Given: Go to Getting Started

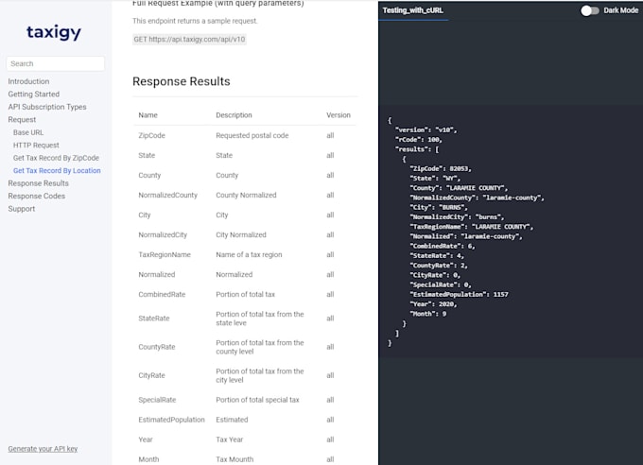Looking at the screenshot, I should pyautogui.click(x=33, y=95).
